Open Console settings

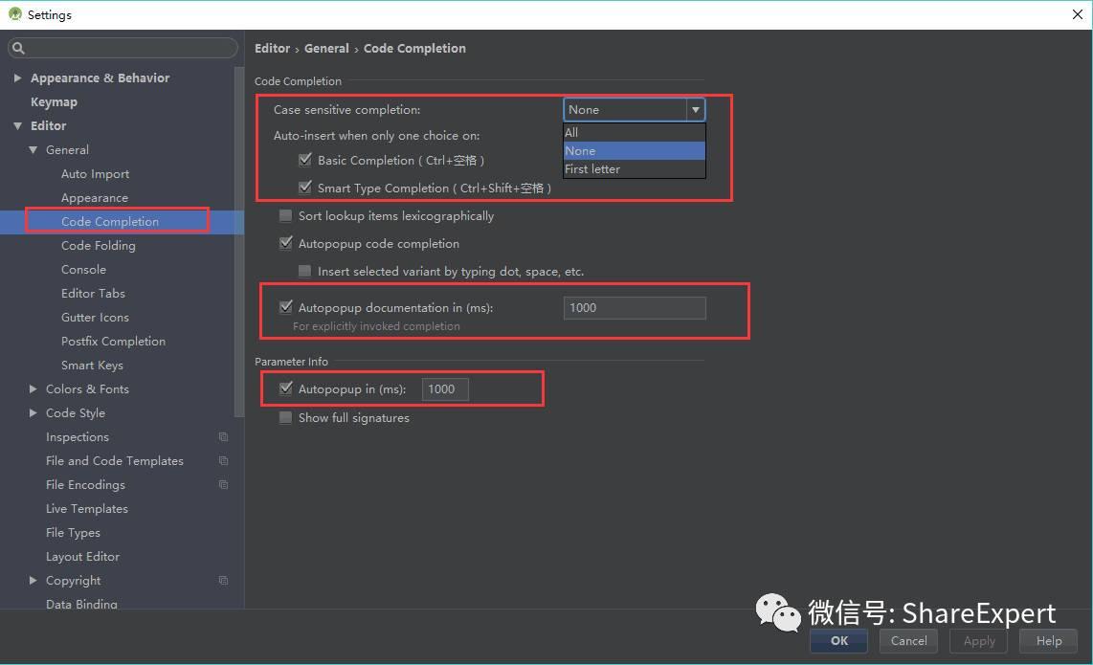(83, 270)
